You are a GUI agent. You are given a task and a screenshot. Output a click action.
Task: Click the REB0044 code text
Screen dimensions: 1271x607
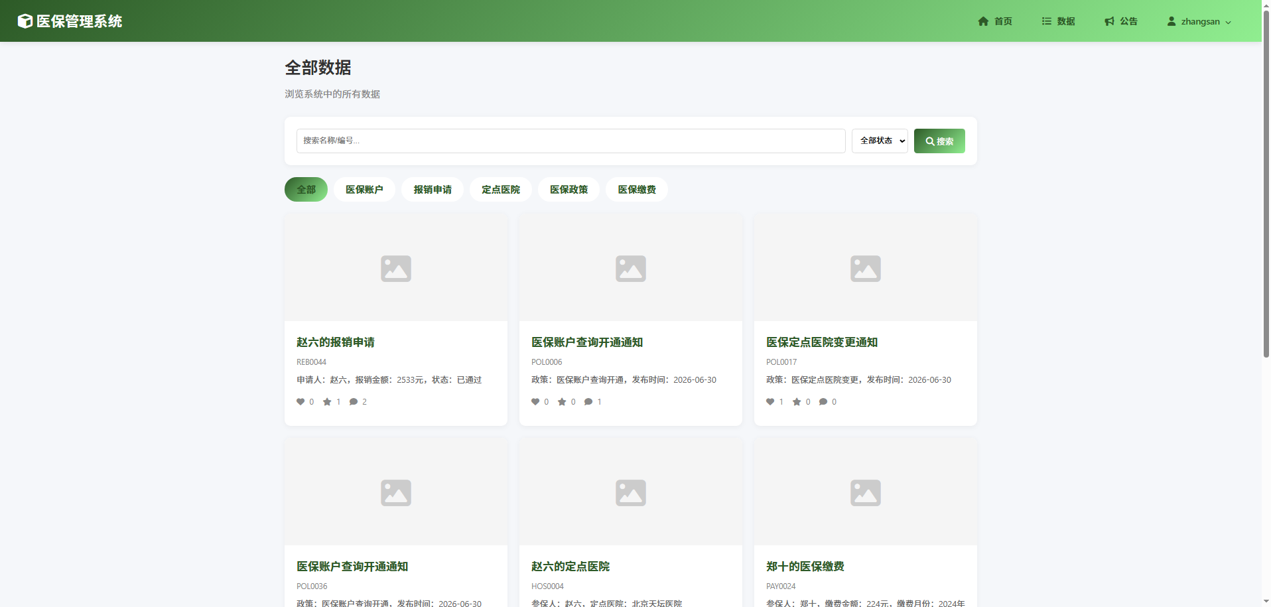[311, 362]
